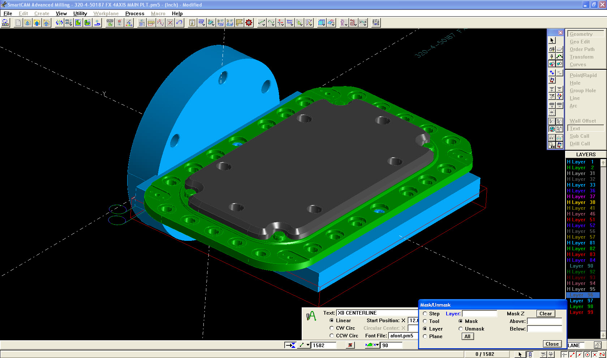607x358 pixels.
Task: Click the blue plus-points icon in palette
Action: 552,73
